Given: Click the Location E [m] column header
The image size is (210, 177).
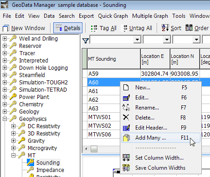Looking at the screenshot, I should pos(155,59).
